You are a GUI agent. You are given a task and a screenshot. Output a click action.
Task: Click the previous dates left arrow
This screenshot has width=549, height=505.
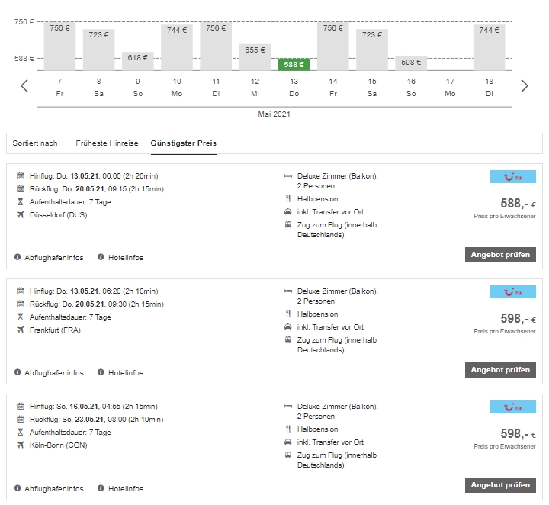(x=24, y=85)
